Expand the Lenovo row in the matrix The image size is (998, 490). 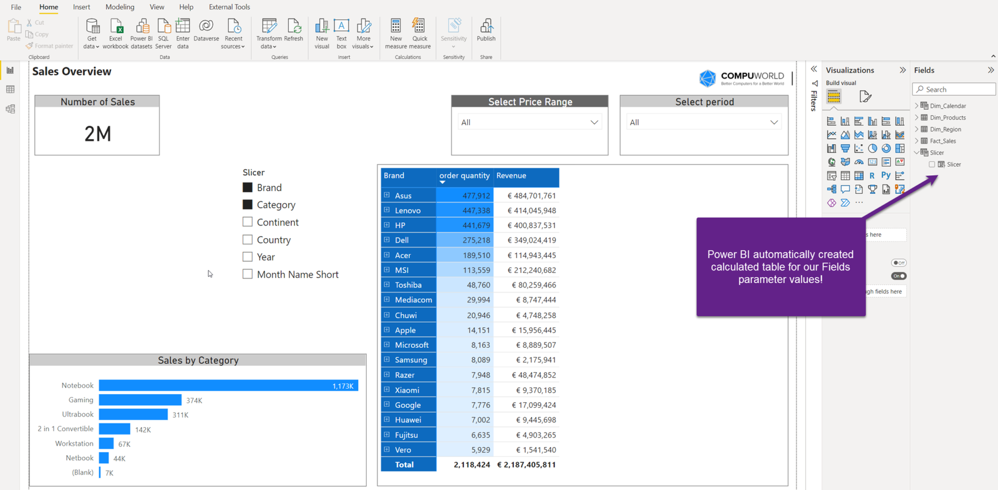coord(387,210)
